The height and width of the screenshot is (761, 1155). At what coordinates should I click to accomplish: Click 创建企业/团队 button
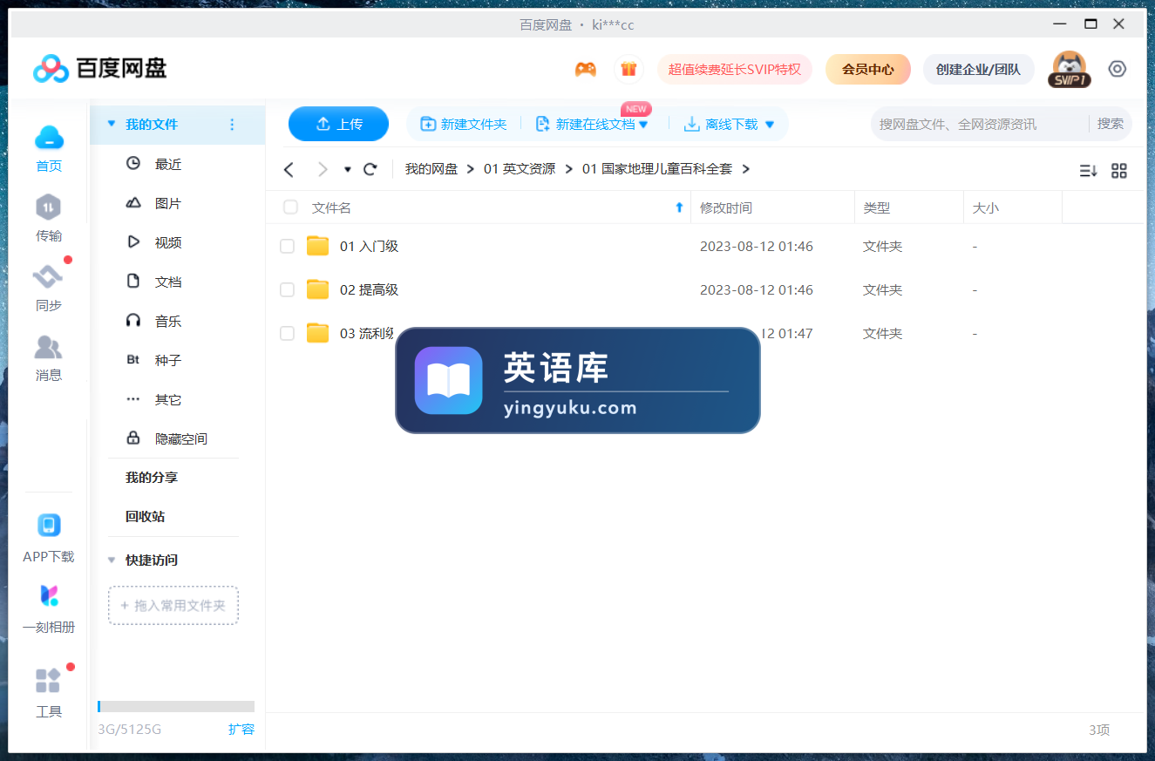tap(978, 69)
